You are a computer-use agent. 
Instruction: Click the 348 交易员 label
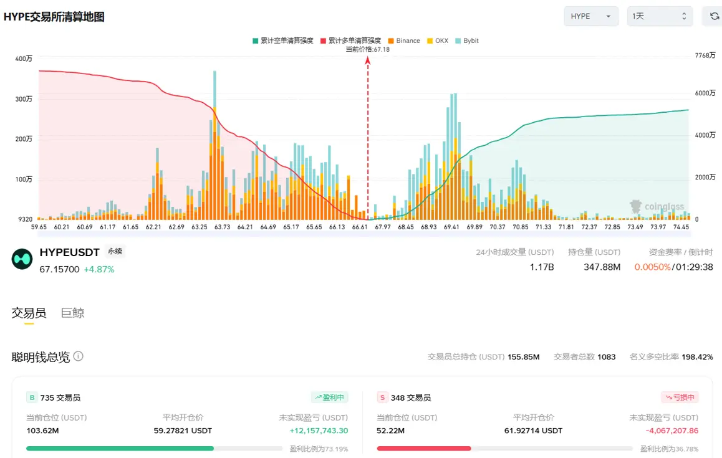click(411, 397)
